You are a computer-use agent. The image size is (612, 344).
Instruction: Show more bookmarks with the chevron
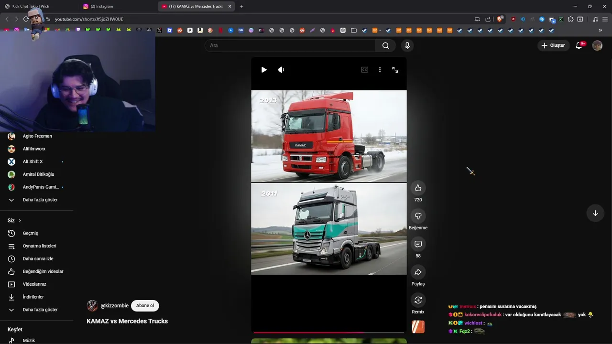(600, 30)
